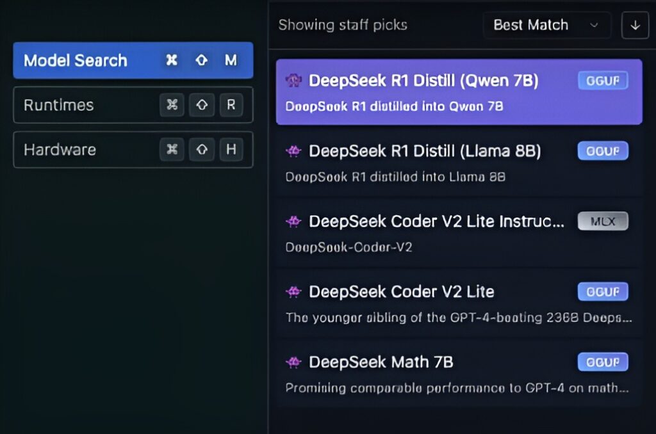The width and height of the screenshot is (656, 434).
Task: Select DeepSeek R1 Distill (Llama 8B) title
Action: 425,151
